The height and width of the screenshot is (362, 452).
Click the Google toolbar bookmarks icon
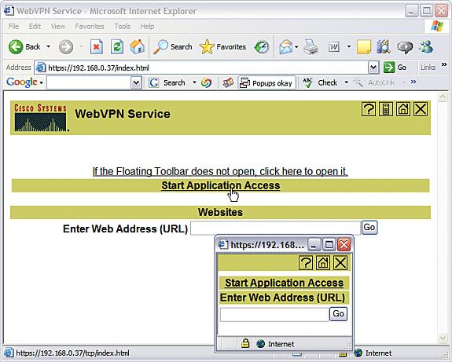[228, 83]
